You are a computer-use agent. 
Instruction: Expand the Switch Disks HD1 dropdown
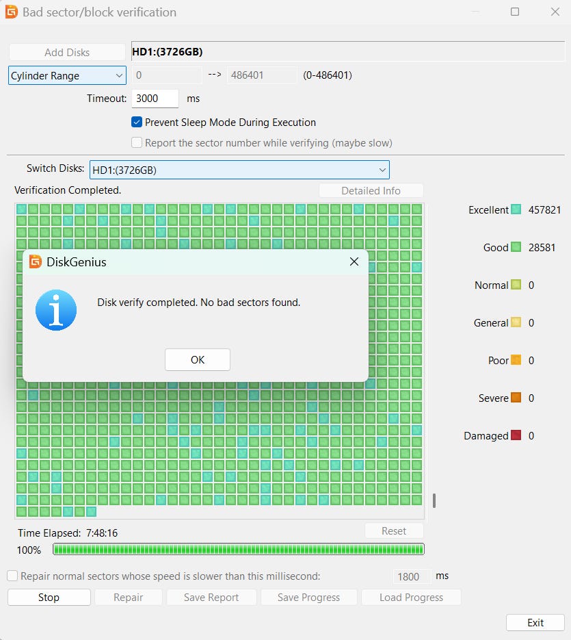239,170
